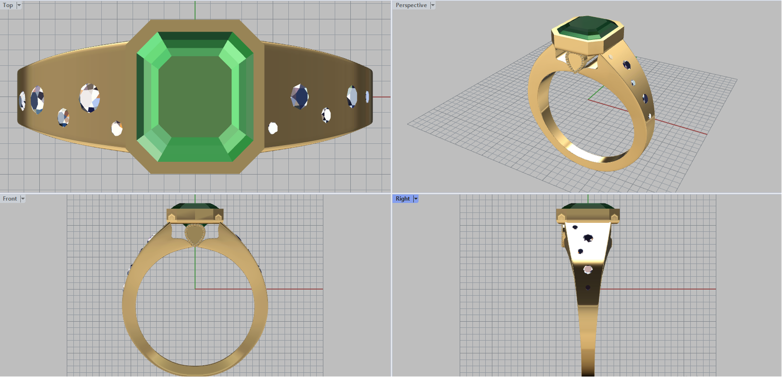The image size is (784, 378).
Task: Expand the Perspective viewport menu arrow
Action: [433, 5]
